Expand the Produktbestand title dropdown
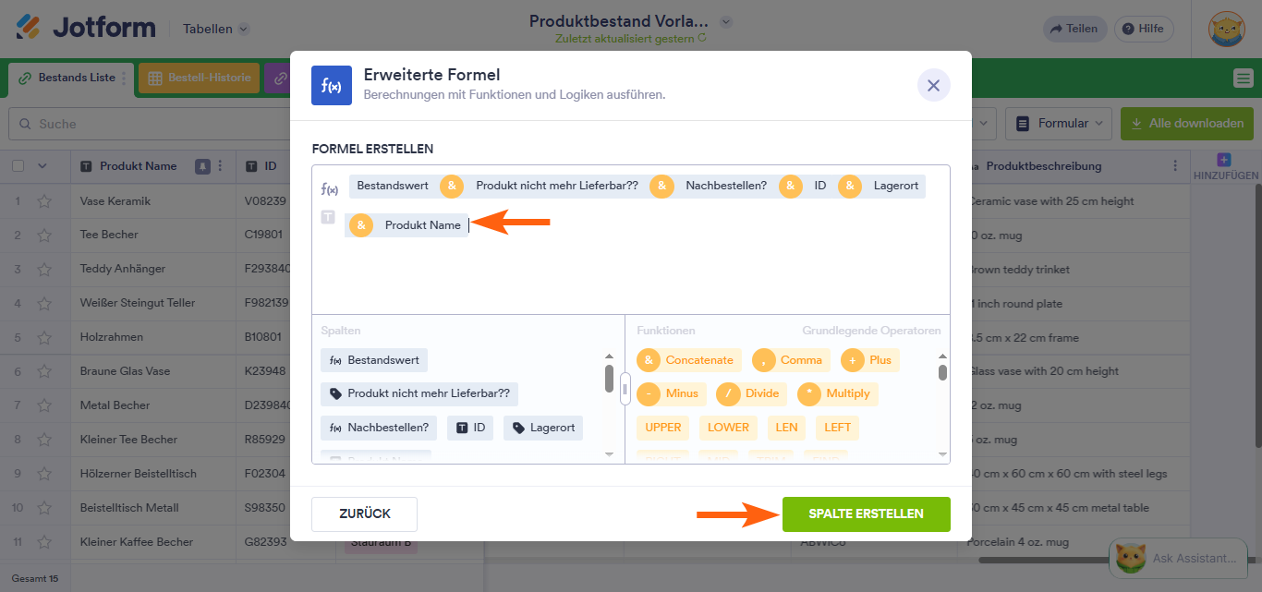Viewport: 1262px width, 592px height. tap(726, 21)
